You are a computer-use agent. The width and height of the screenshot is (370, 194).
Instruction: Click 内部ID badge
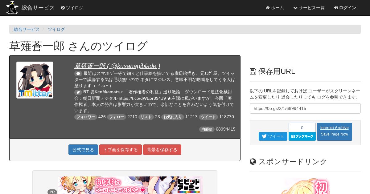tap(207, 129)
